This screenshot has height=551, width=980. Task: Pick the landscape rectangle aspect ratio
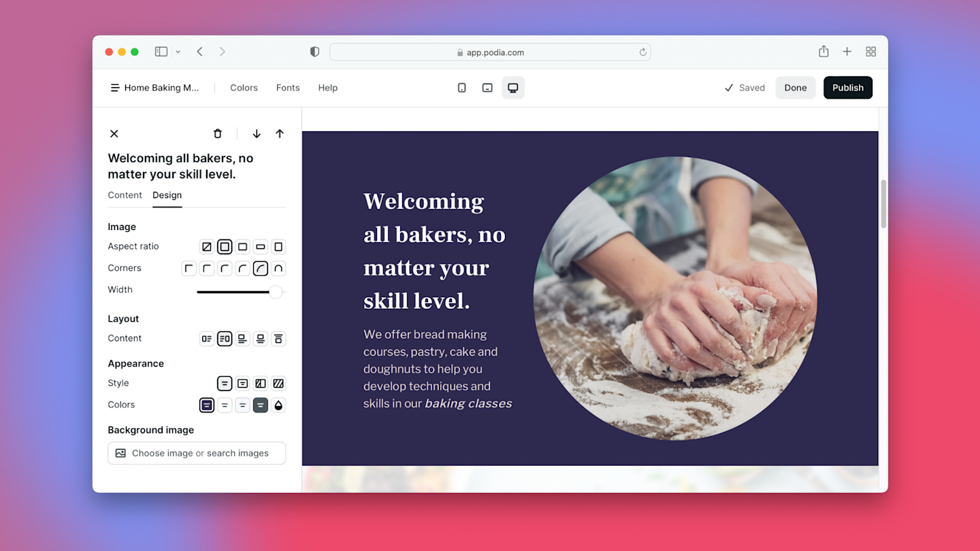click(242, 247)
